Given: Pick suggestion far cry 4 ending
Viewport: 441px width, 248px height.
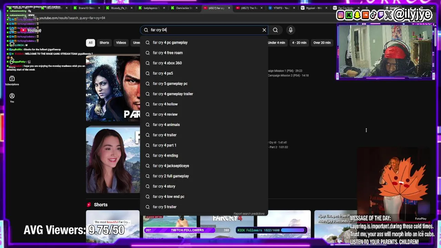Looking at the screenshot, I should [204, 155].
